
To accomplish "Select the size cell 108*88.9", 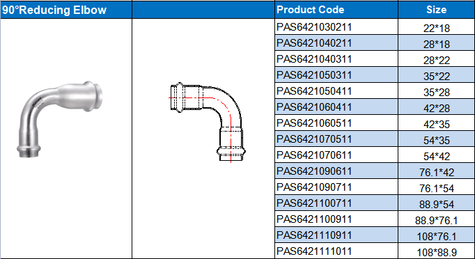I will click(x=436, y=251).
